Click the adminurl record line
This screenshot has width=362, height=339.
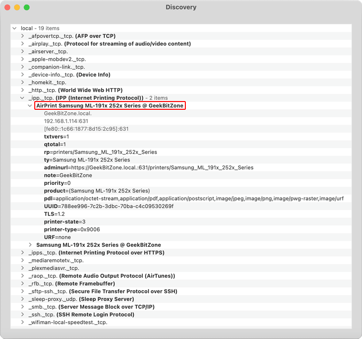149,168
